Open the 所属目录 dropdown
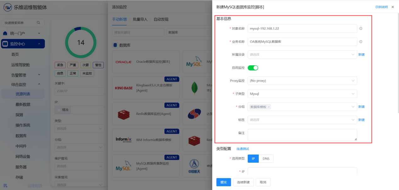The image size is (399, 190). click(x=302, y=55)
